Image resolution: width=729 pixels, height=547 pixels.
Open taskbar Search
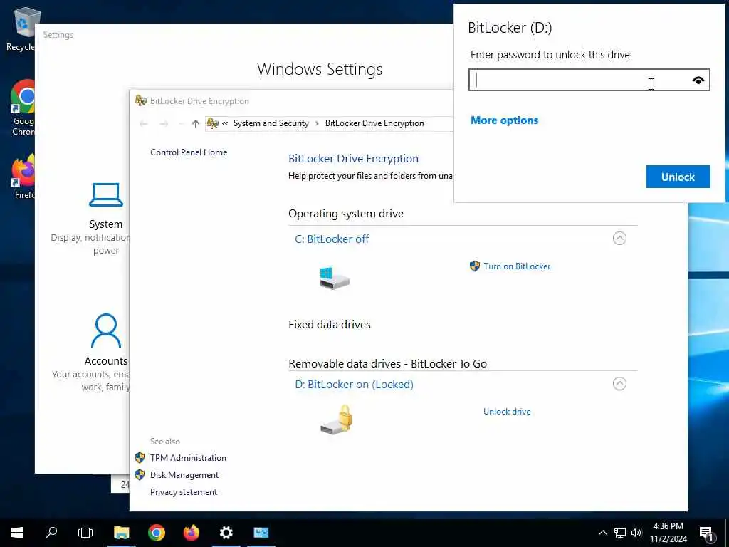point(51,533)
